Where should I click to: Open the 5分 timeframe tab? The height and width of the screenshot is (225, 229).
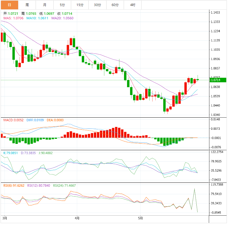62,5
